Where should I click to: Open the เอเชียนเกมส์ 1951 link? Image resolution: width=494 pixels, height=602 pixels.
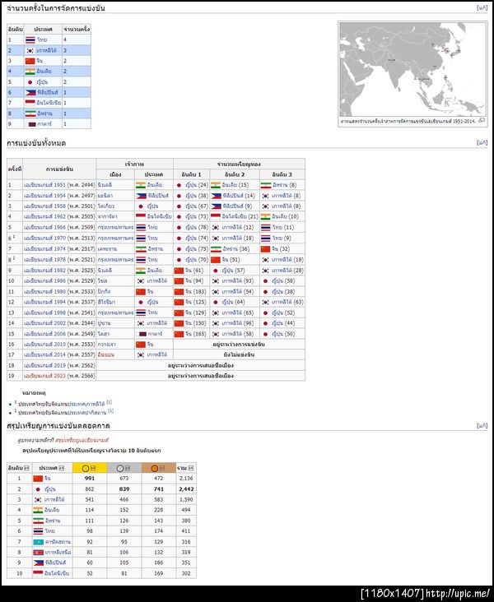tap(44, 185)
